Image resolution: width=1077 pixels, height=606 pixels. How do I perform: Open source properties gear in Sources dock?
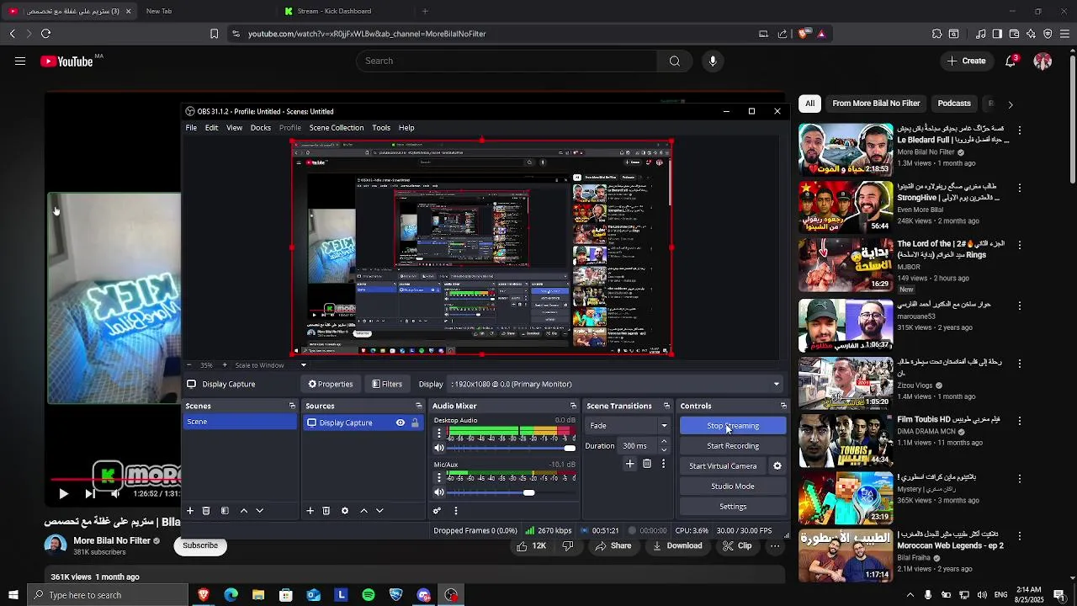tap(345, 511)
